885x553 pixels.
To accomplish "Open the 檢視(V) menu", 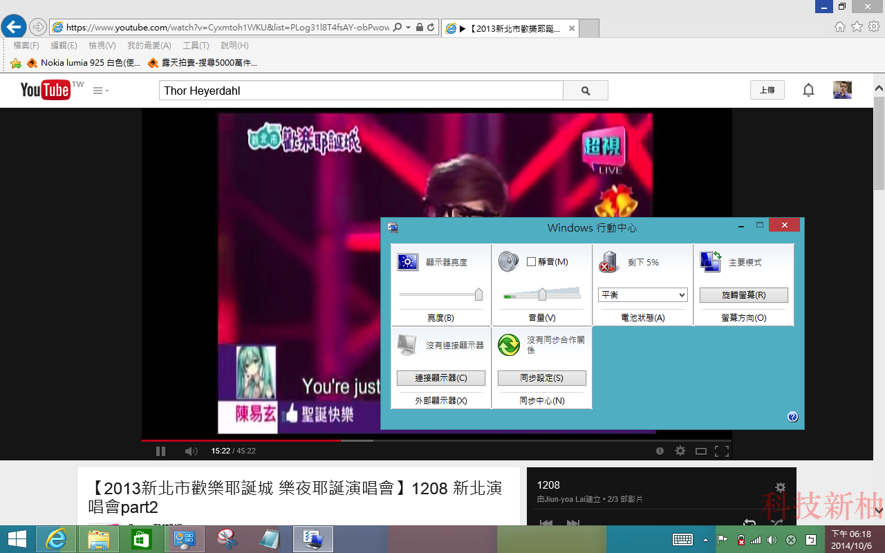I will point(102,46).
